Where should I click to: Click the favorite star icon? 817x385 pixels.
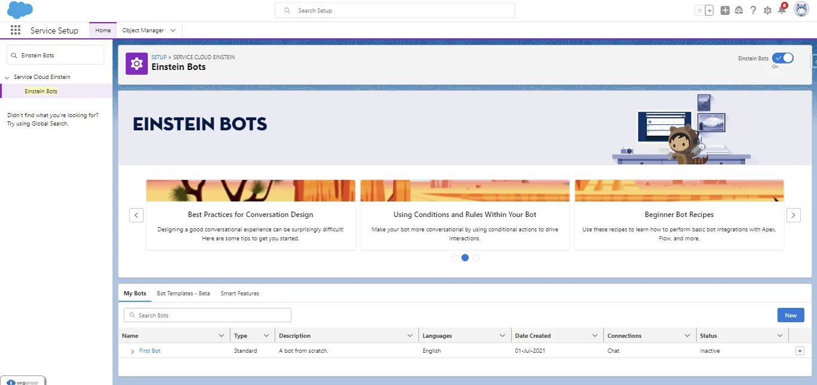click(700, 10)
